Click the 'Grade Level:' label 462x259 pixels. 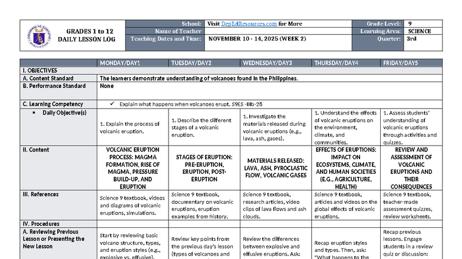click(384, 23)
